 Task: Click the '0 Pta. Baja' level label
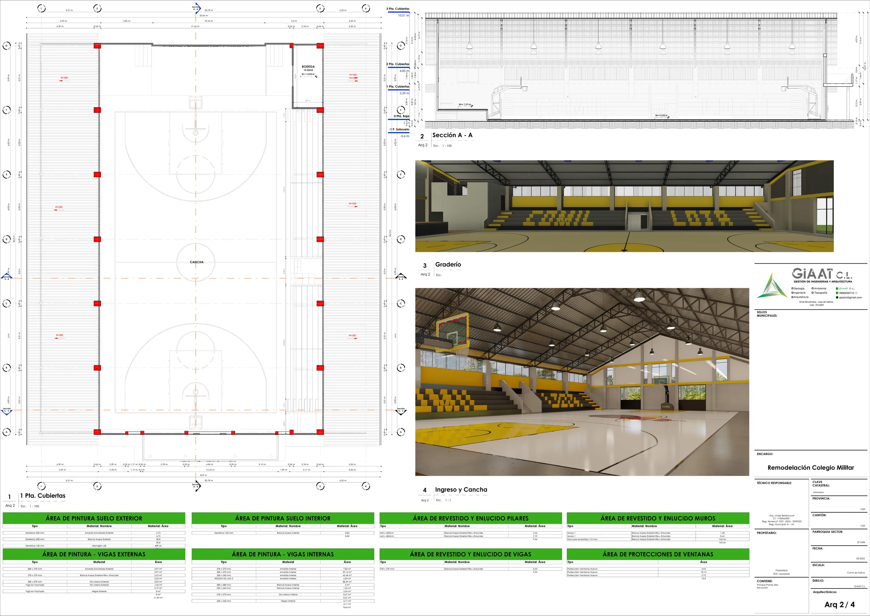402,116
